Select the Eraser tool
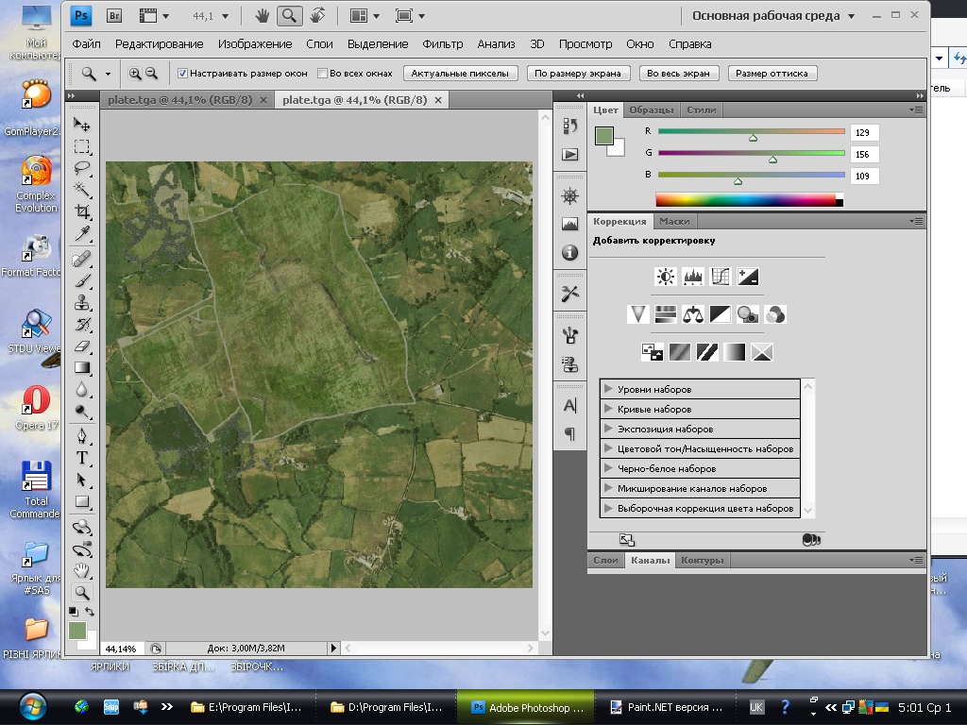967x725 pixels. (82, 346)
